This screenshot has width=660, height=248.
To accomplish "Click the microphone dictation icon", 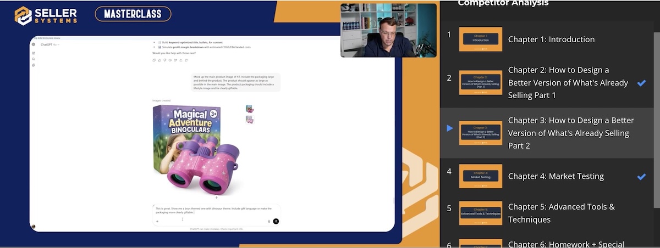I will (x=269, y=221).
